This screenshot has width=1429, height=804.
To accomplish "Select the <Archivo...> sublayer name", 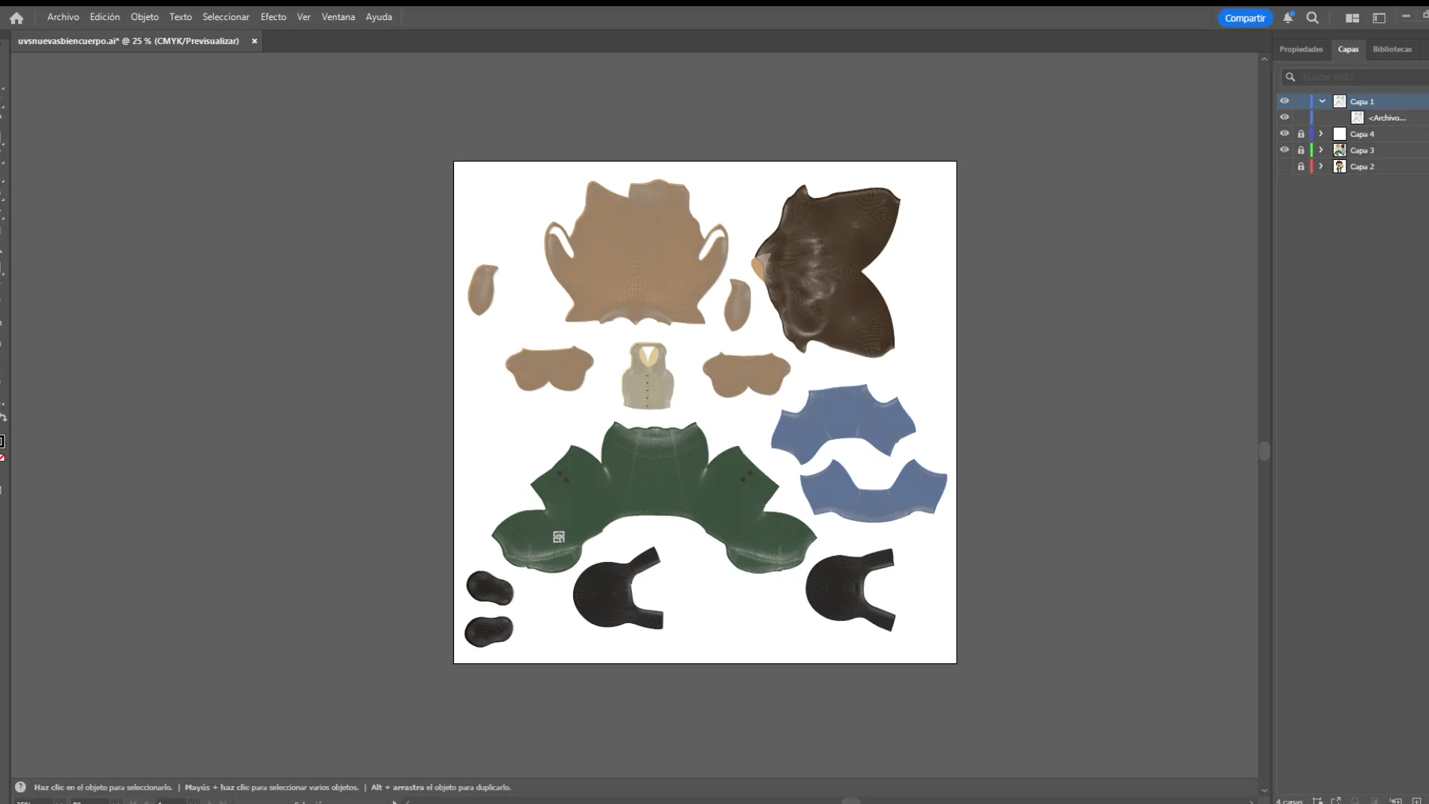I will tap(1387, 118).
